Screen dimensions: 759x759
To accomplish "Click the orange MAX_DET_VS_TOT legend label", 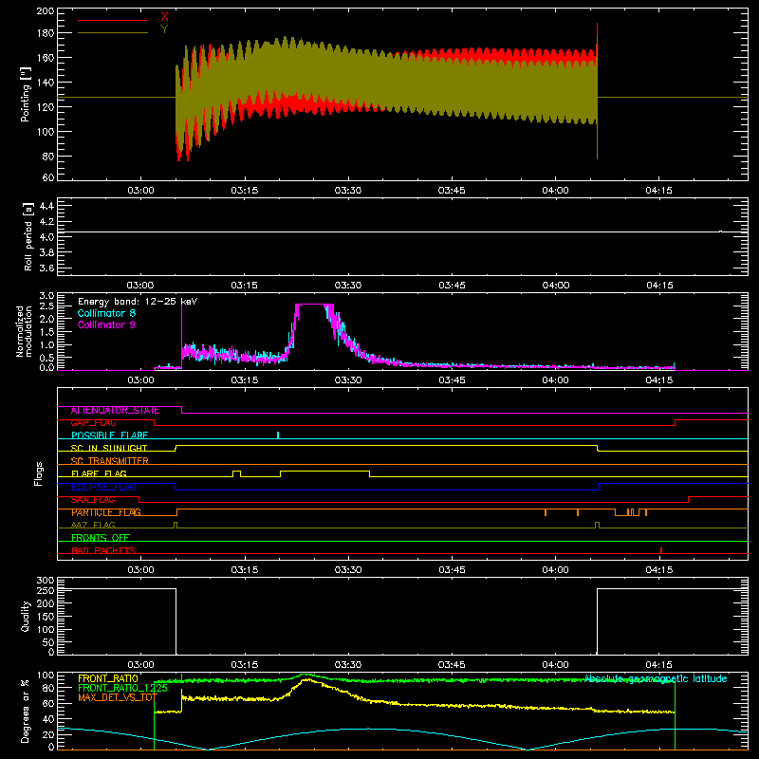I will point(118,697).
